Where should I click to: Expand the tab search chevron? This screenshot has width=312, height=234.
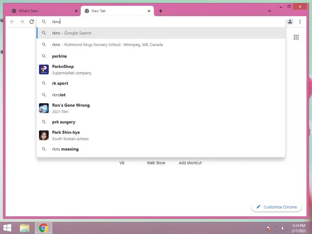click(x=269, y=11)
